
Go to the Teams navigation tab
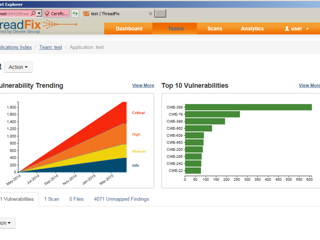pyautogui.click(x=175, y=29)
